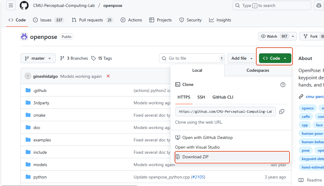Image resolution: width=324 pixels, height=186 pixels.
Task: Open the Security tab
Action: pos(190,20)
